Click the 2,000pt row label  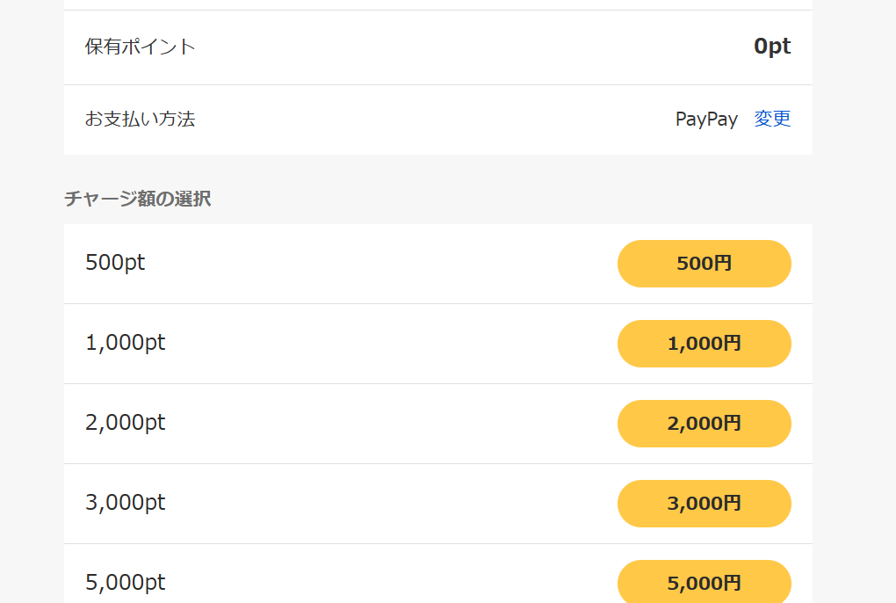coord(125,423)
